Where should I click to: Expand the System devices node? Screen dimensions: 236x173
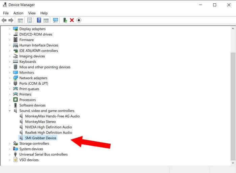[x=10, y=149]
